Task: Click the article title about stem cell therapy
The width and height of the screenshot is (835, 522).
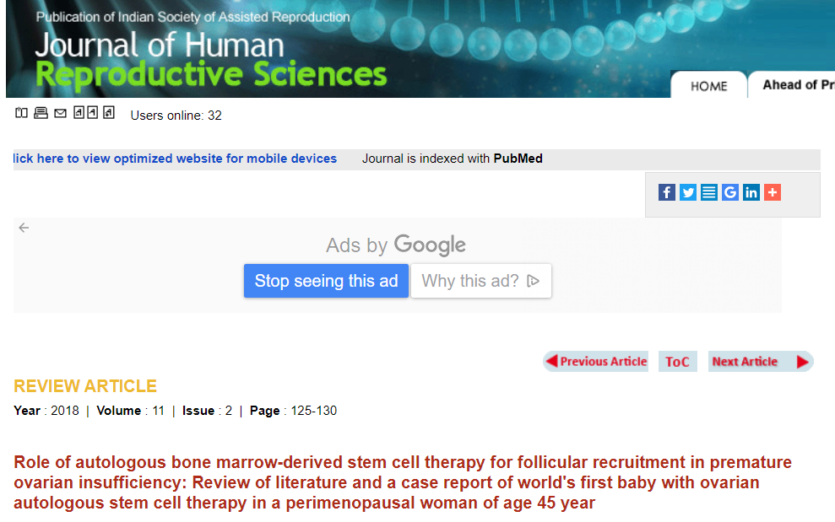Action: tap(403, 482)
